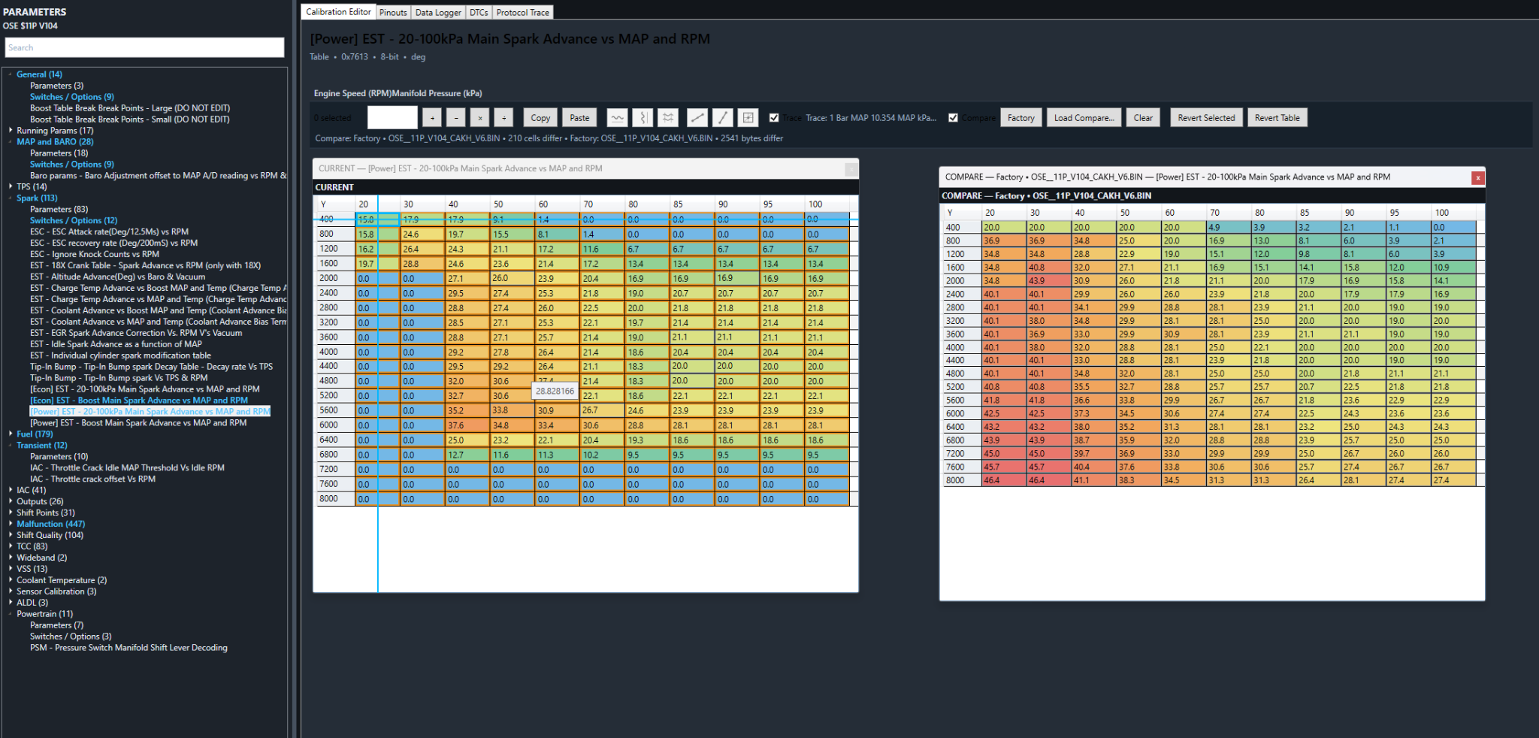Image resolution: width=1539 pixels, height=738 pixels.
Task: Select CURRENT table cell 37.6 at 6000 RPM
Action: [x=467, y=425]
